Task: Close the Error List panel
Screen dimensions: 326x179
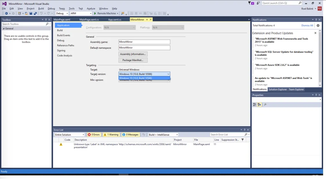Action: click(248, 130)
